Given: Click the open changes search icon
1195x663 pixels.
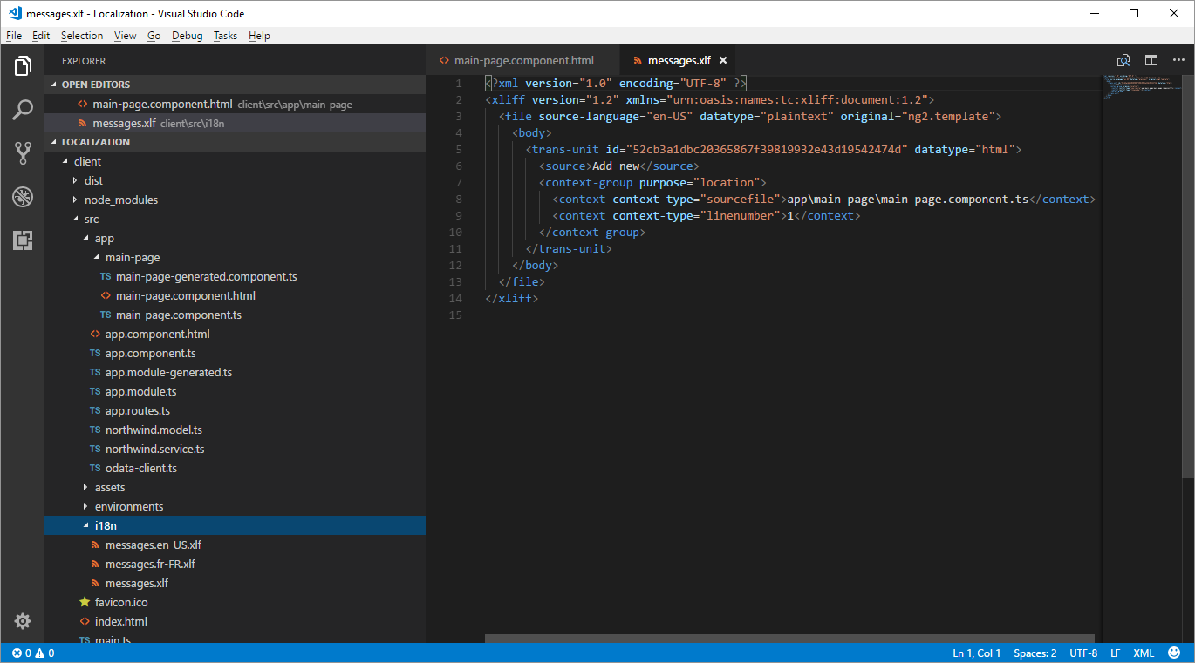Looking at the screenshot, I should click(x=1123, y=60).
